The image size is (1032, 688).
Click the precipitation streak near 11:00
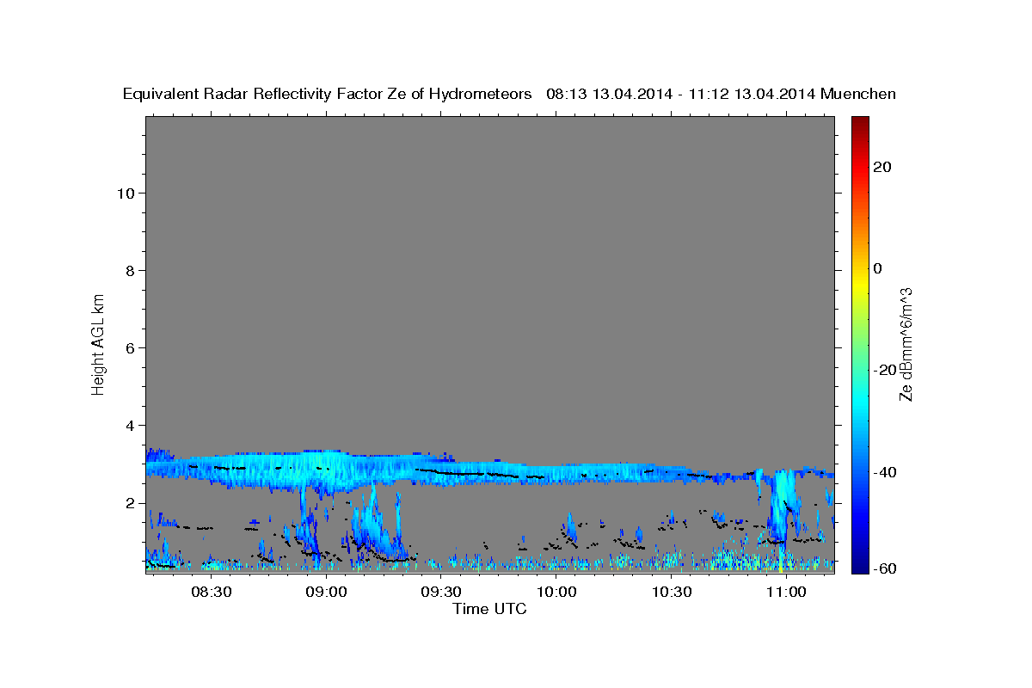pyautogui.click(x=783, y=507)
